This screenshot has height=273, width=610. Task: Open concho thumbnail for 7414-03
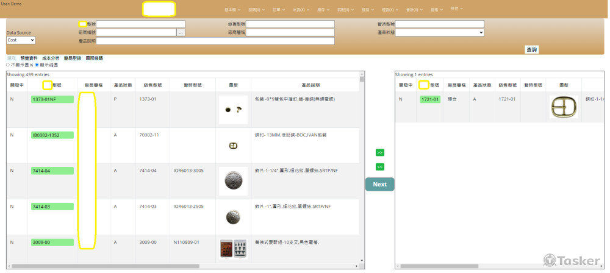point(233,217)
